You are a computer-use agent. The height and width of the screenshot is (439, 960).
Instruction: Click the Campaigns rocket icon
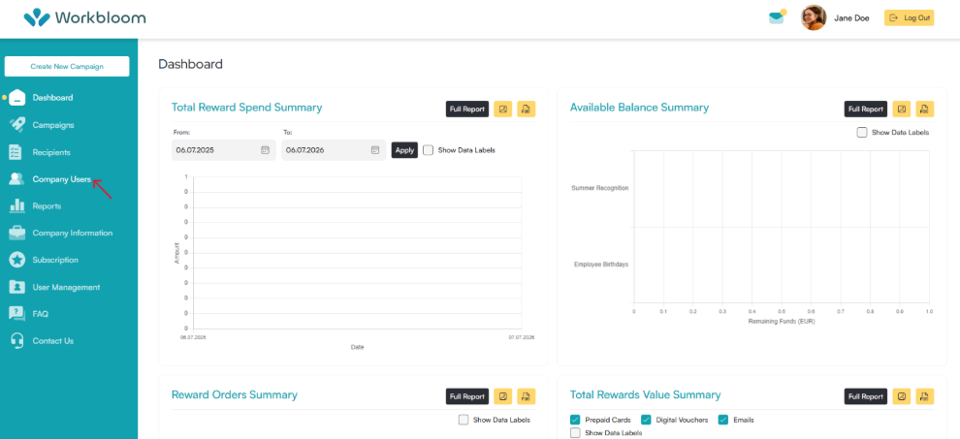point(17,125)
